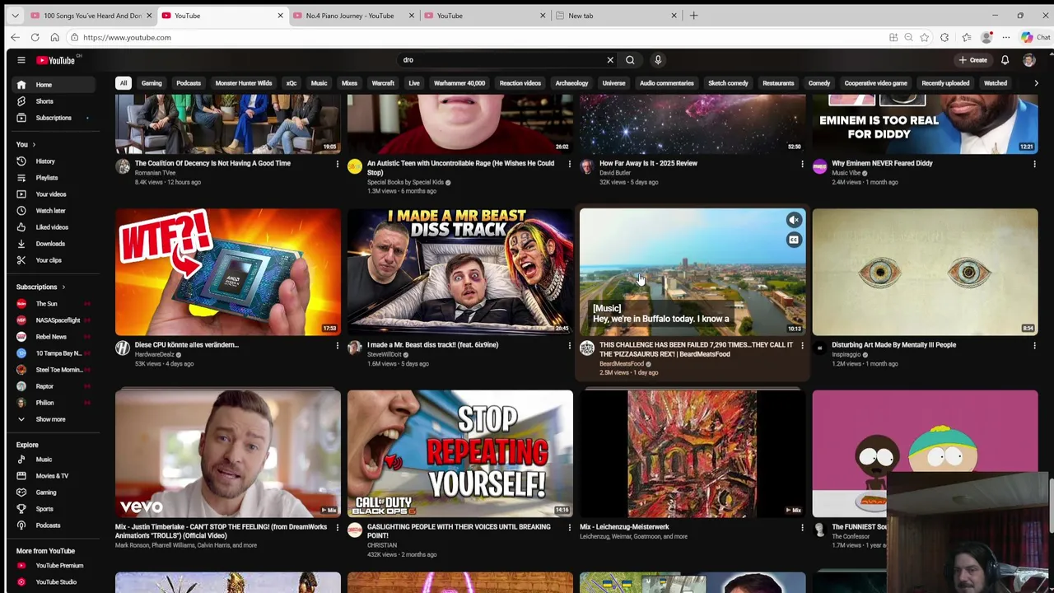Open YouTube Studio in the sidebar

55,582
